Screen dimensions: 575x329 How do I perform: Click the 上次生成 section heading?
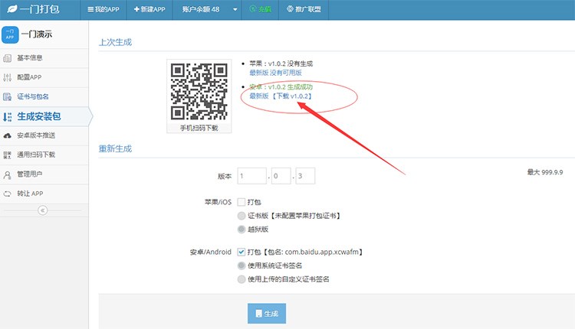(x=115, y=42)
